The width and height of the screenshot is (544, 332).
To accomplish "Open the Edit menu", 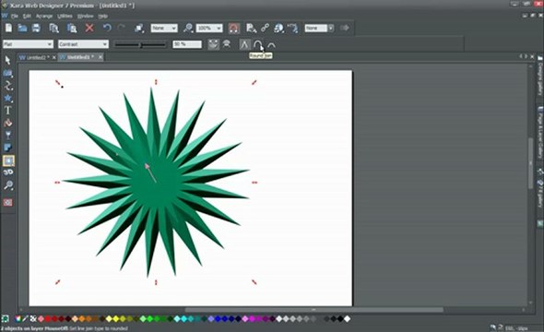I will [27, 16].
